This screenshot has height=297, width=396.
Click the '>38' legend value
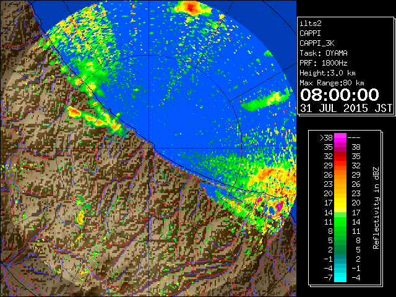[x=326, y=138]
